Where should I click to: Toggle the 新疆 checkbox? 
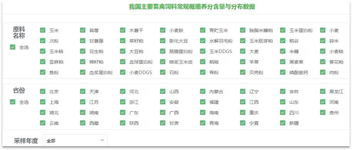283,123
